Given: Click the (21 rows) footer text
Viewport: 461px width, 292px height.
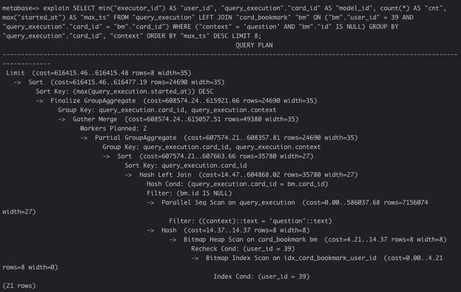Looking at the screenshot, I should [19, 286].
